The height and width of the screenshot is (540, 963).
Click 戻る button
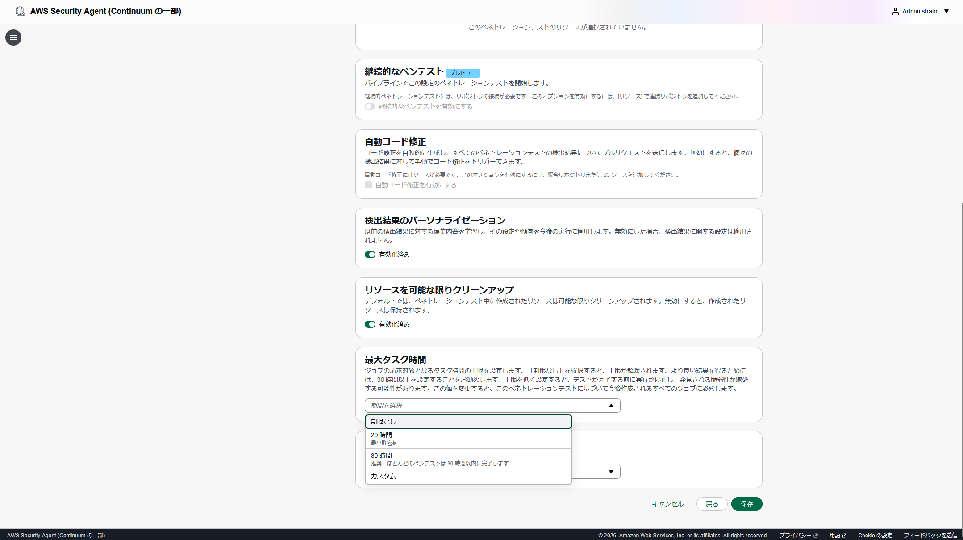coord(712,504)
